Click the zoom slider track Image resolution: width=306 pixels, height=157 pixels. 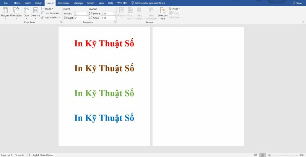[x=285, y=155]
